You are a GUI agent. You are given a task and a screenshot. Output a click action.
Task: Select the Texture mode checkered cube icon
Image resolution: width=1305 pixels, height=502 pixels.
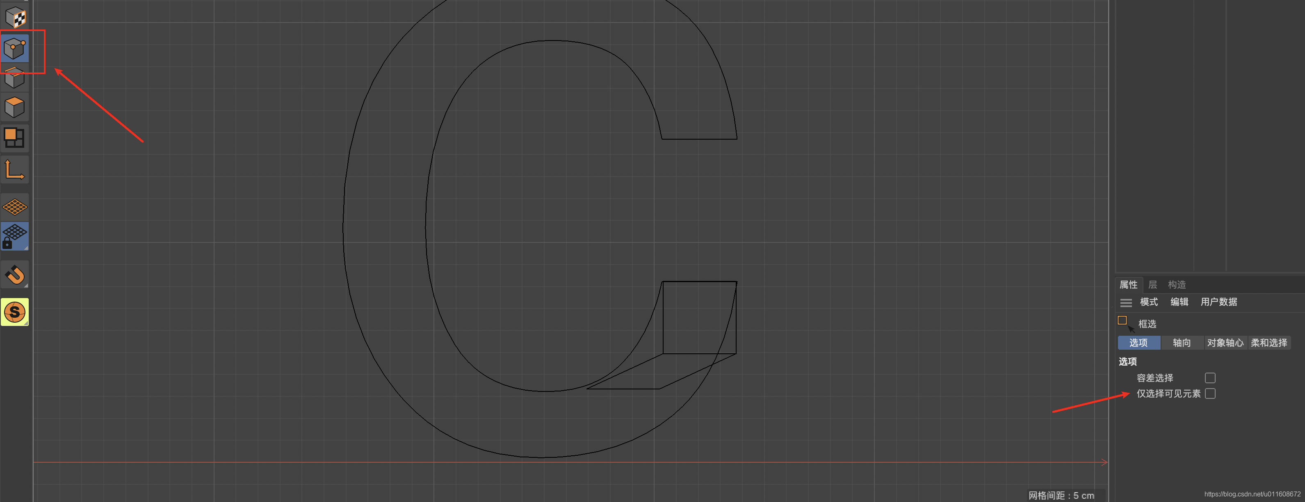pos(15,18)
